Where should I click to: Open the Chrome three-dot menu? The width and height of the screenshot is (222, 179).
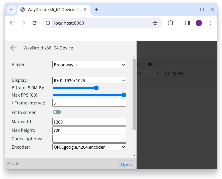[x=210, y=23]
